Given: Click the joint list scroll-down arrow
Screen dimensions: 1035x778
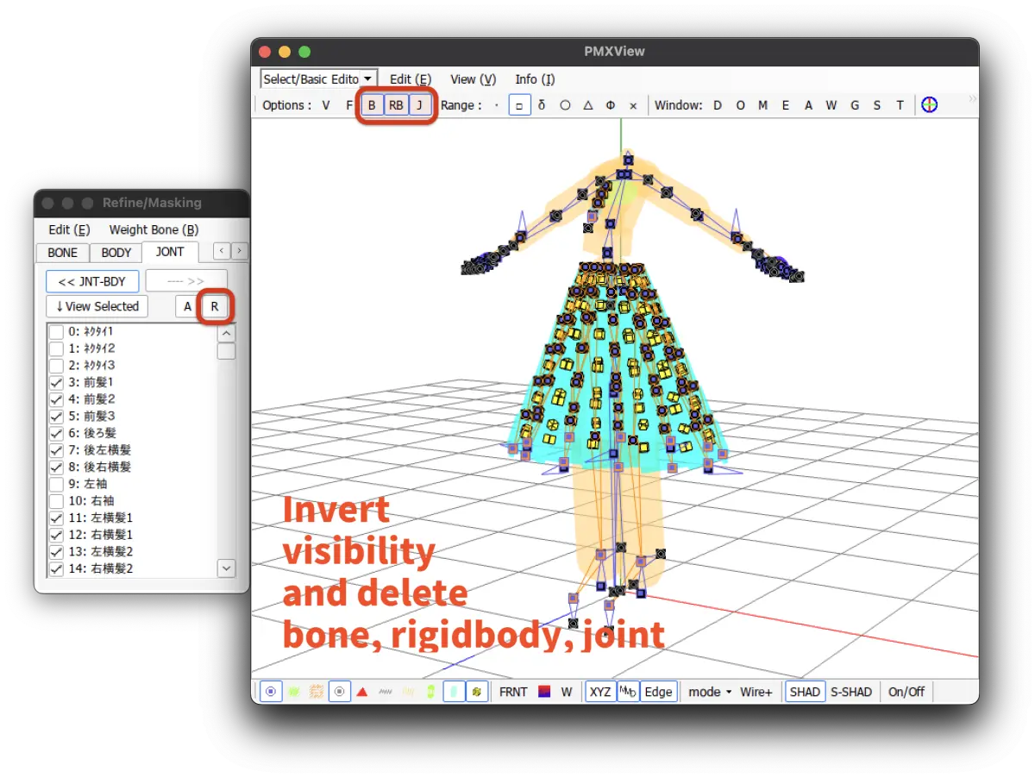Looking at the screenshot, I should 226,568.
